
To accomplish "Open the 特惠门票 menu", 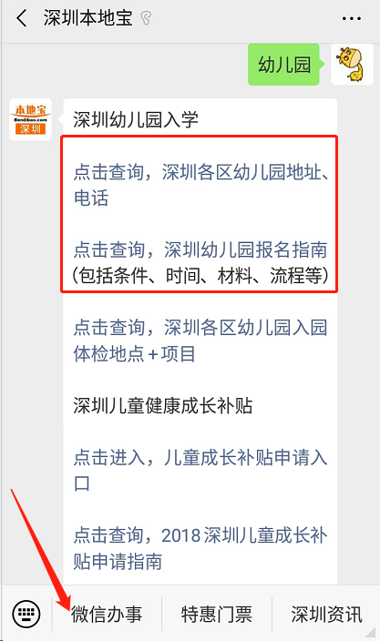I will click(x=217, y=614).
